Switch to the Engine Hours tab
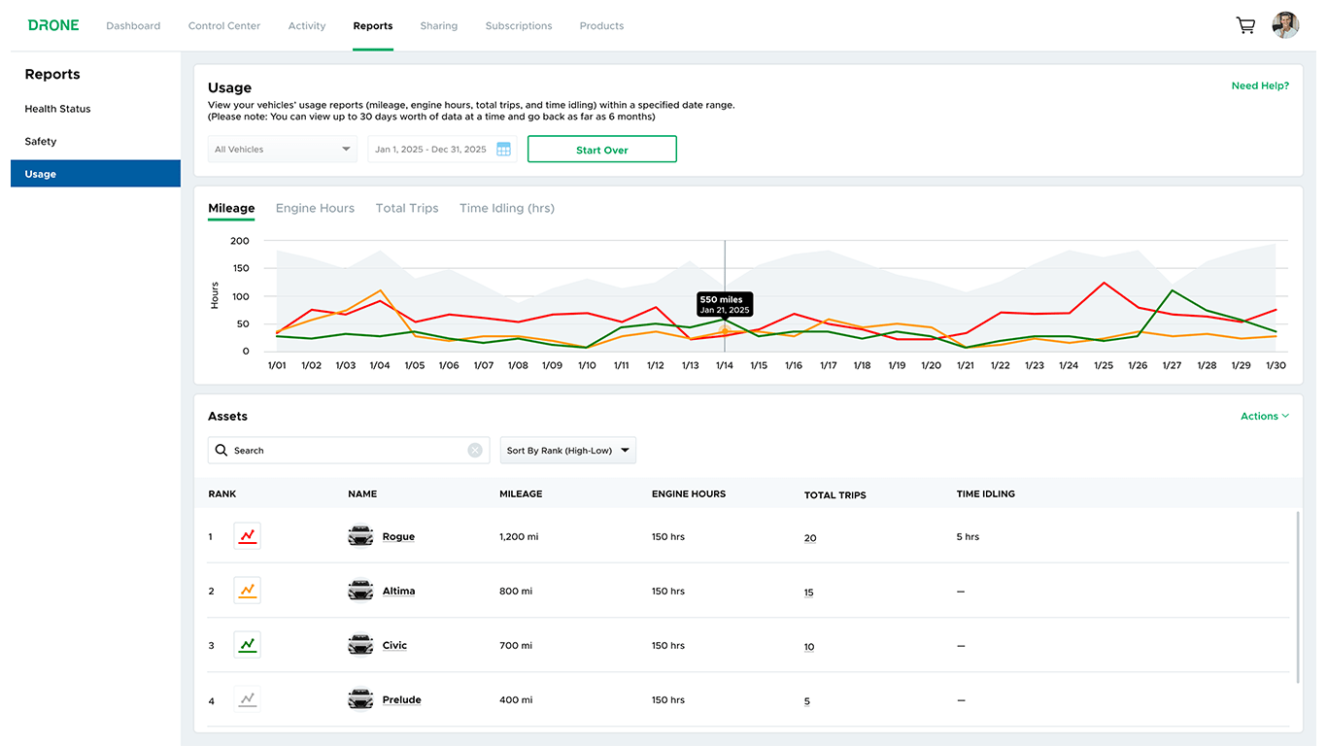 tap(315, 208)
